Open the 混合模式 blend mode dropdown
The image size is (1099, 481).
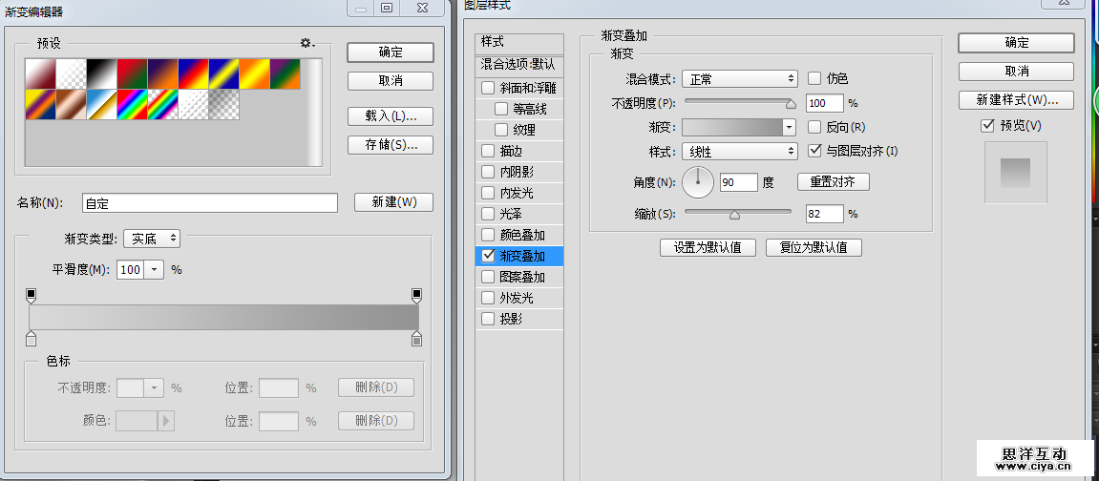740,78
